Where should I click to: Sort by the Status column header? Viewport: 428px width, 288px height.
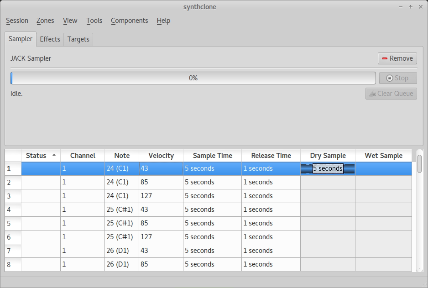coord(41,156)
